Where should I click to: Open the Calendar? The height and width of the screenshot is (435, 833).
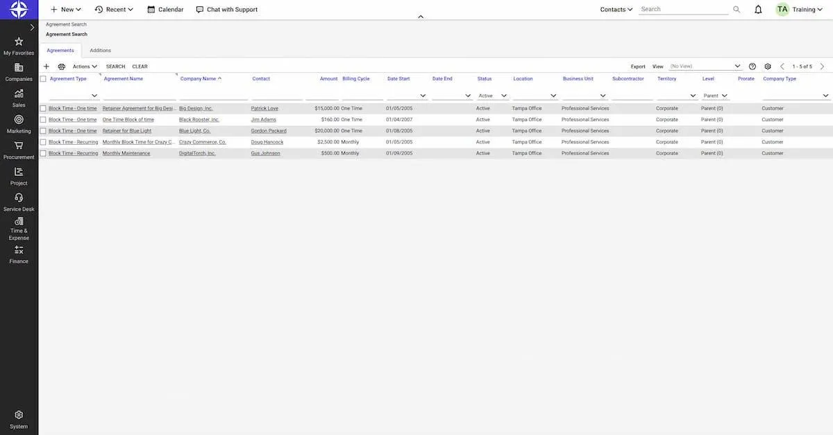point(165,10)
